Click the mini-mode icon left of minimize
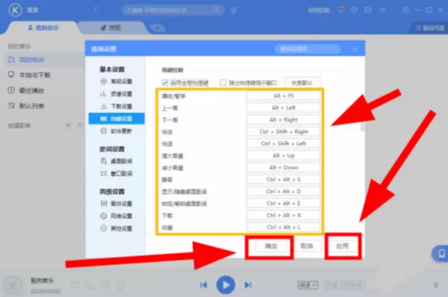 pyautogui.click(x=405, y=10)
